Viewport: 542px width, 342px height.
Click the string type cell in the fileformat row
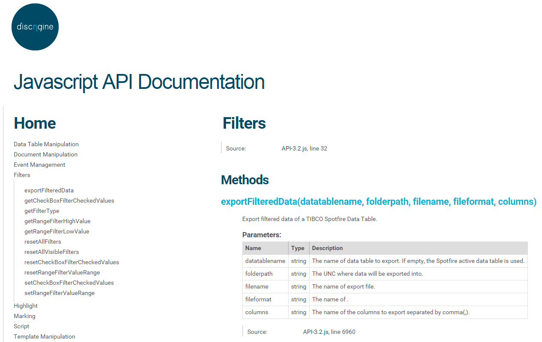[299, 299]
